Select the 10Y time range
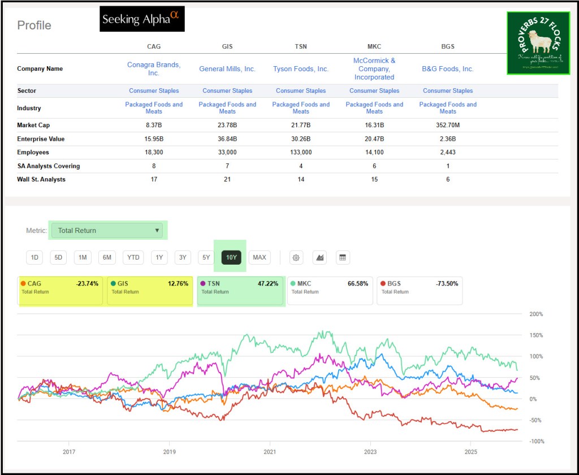This screenshot has width=579, height=475. click(231, 257)
